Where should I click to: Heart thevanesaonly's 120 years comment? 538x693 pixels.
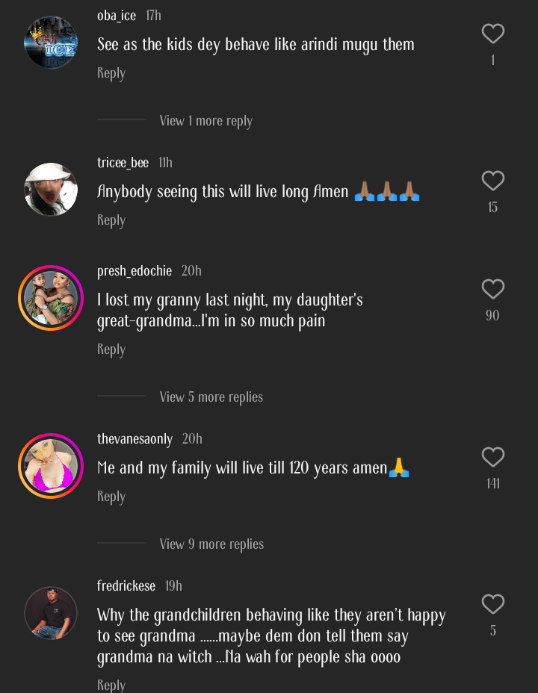click(492, 457)
